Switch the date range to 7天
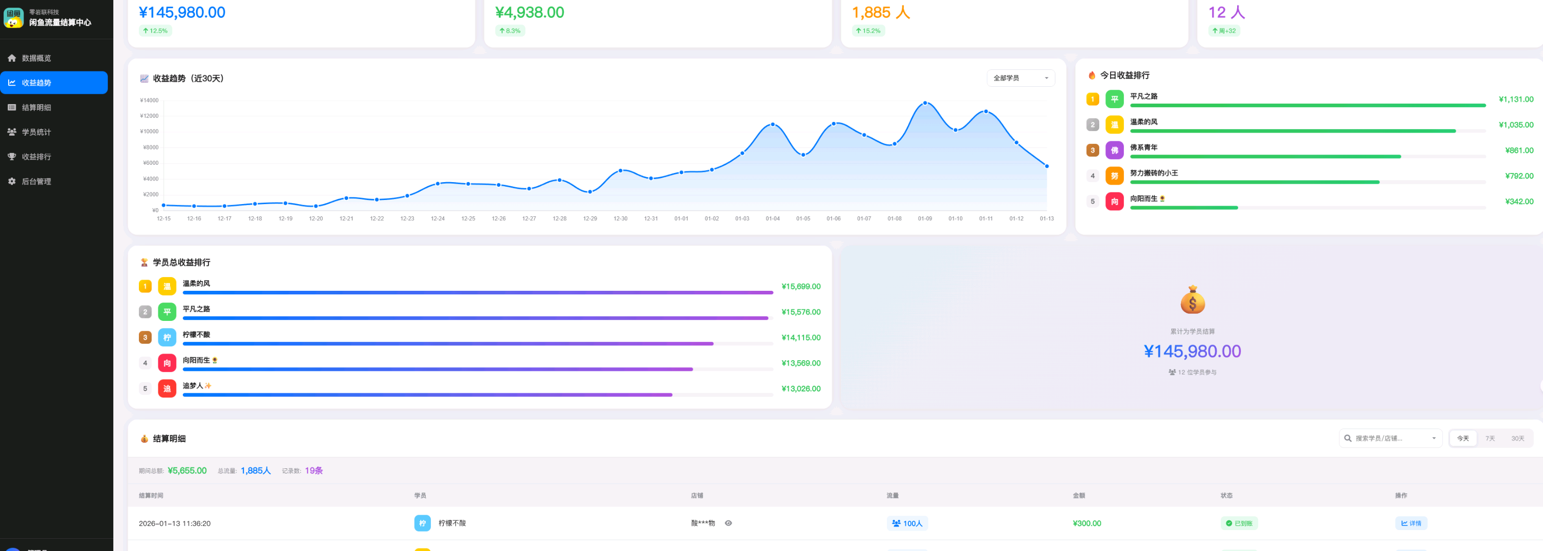Viewport: 1543px width, 551px height. pos(1490,439)
